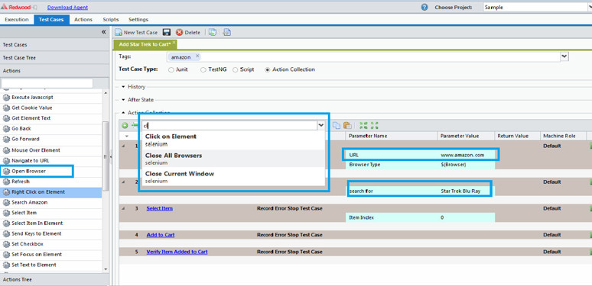Select the Junit radio button

(171, 69)
